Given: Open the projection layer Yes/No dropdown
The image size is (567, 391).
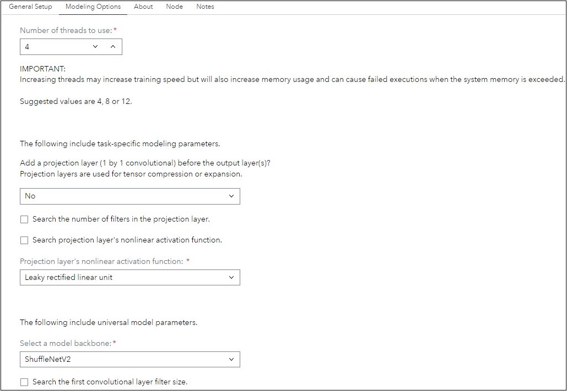Looking at the screenshot, I should point(130,196).
